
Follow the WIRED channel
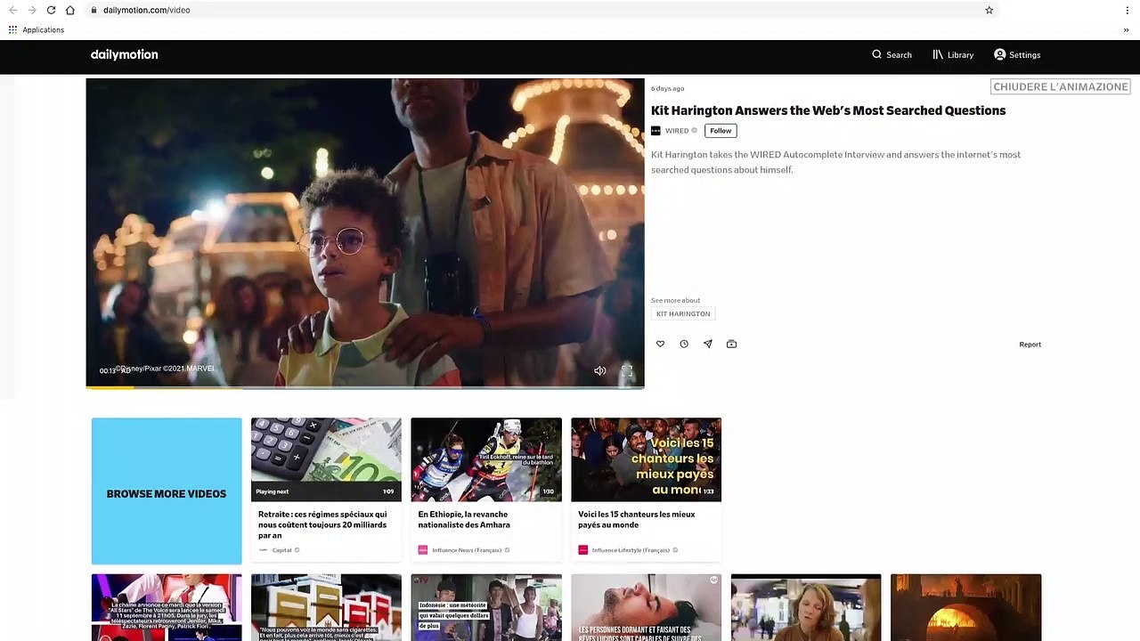pyautogui.click(x=721, y=131)
